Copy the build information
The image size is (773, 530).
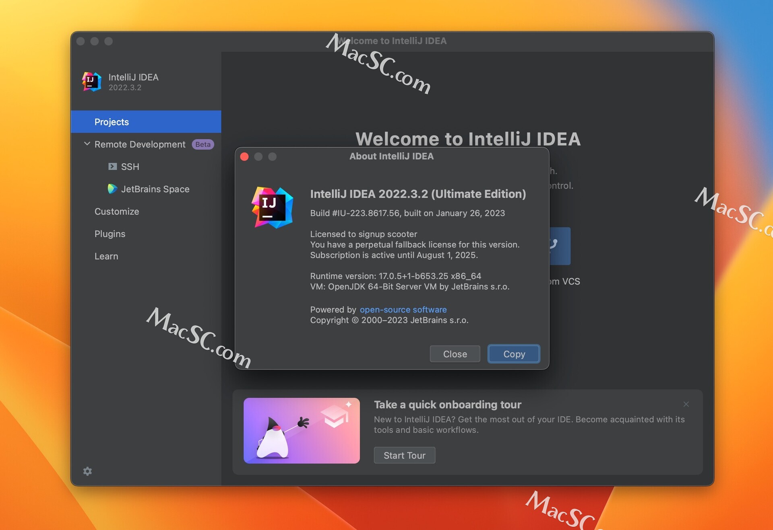click(513, 354)
